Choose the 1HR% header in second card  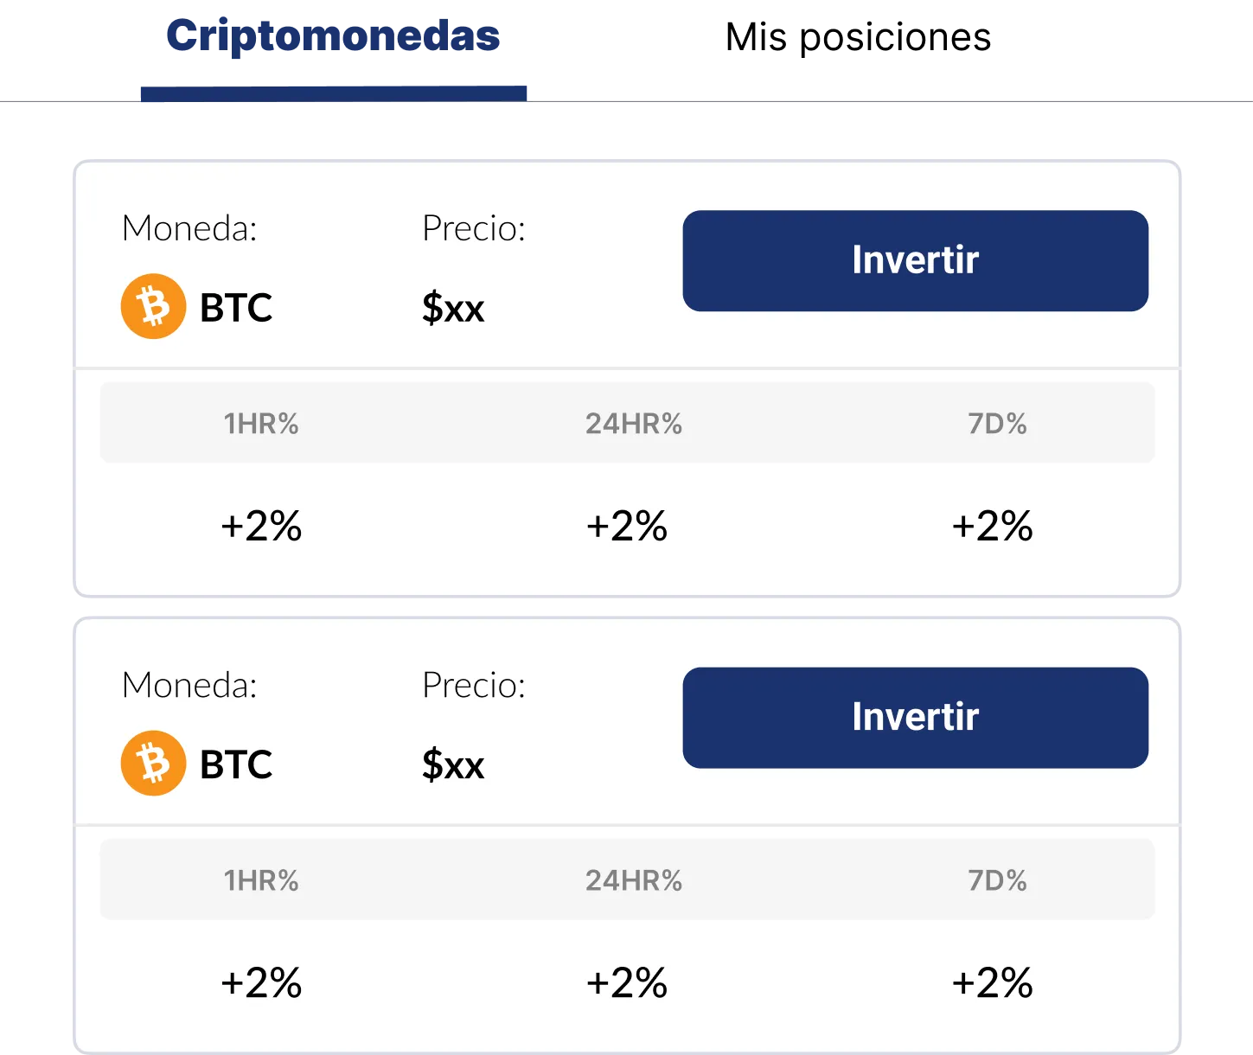click(261, 880)
